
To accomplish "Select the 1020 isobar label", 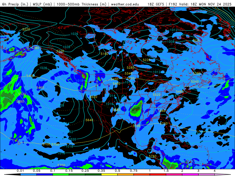I will pos(72,139).
